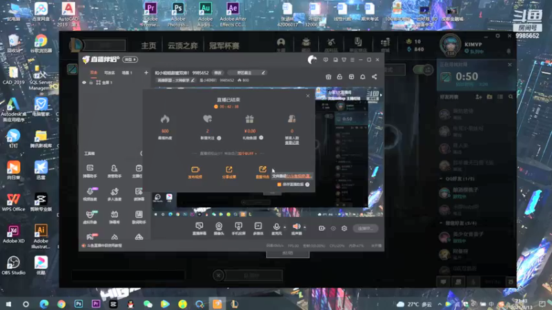Open the notification bell in 直播伴侣
The width and height of the screenshot is (552, 310).
point(363,76)
